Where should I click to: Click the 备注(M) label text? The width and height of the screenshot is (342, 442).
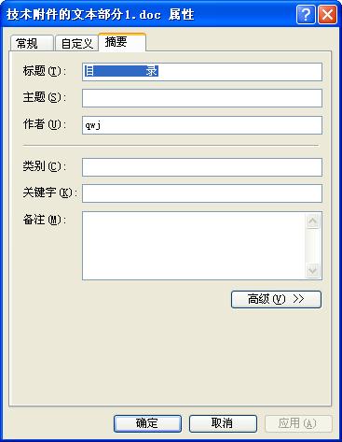coord(45,220)
